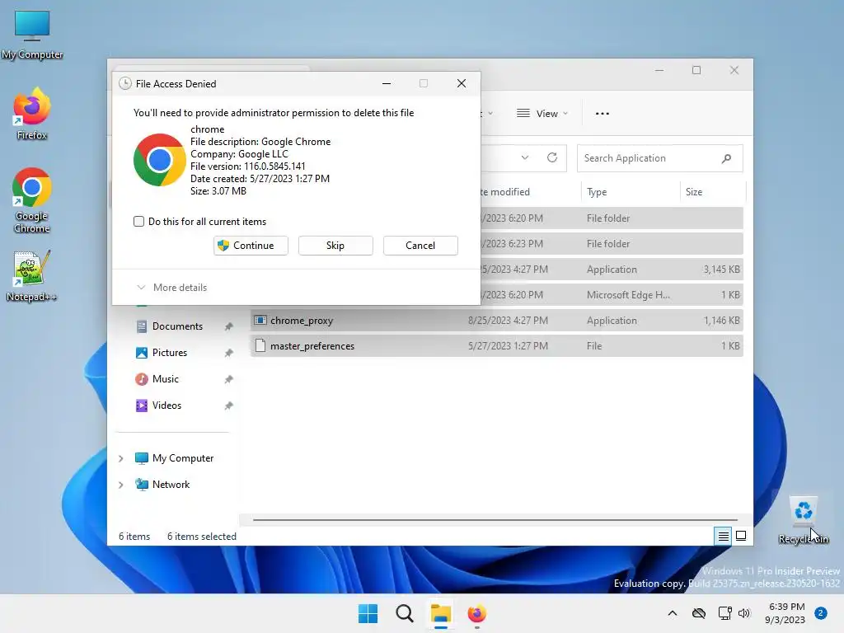Open Google Chrome desktop shortcut

32,200
